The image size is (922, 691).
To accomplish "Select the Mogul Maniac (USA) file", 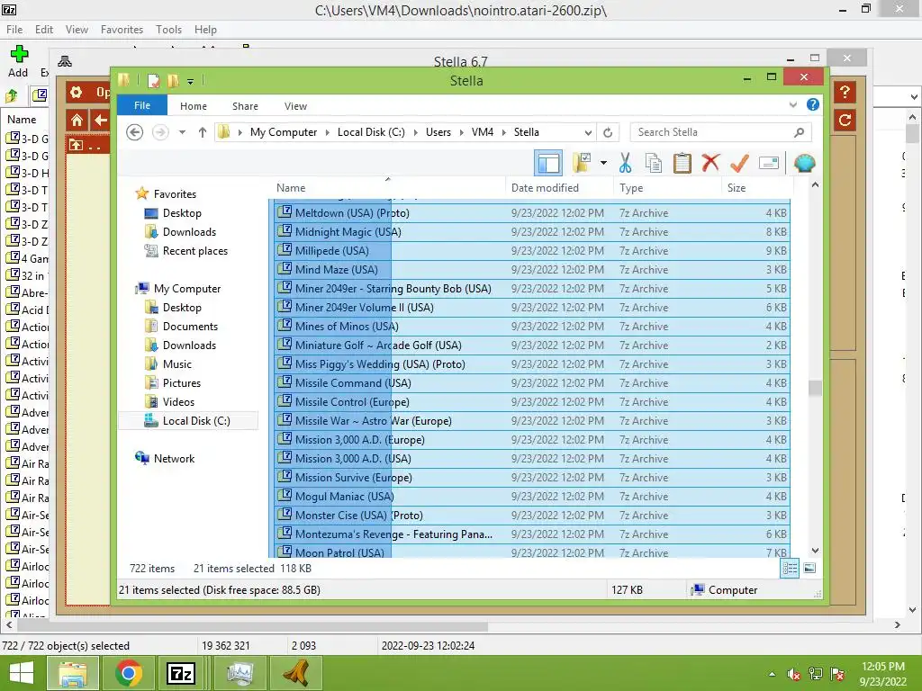I will coord(532,497).
